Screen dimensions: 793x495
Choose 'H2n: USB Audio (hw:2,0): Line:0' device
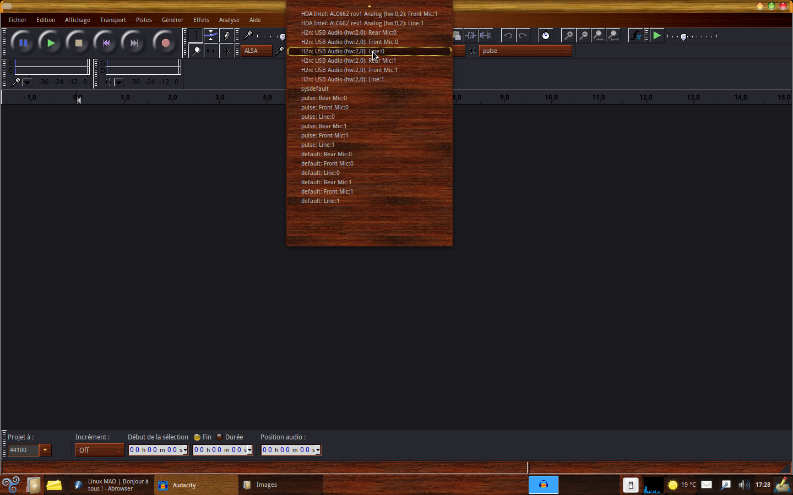click(370, 51)
